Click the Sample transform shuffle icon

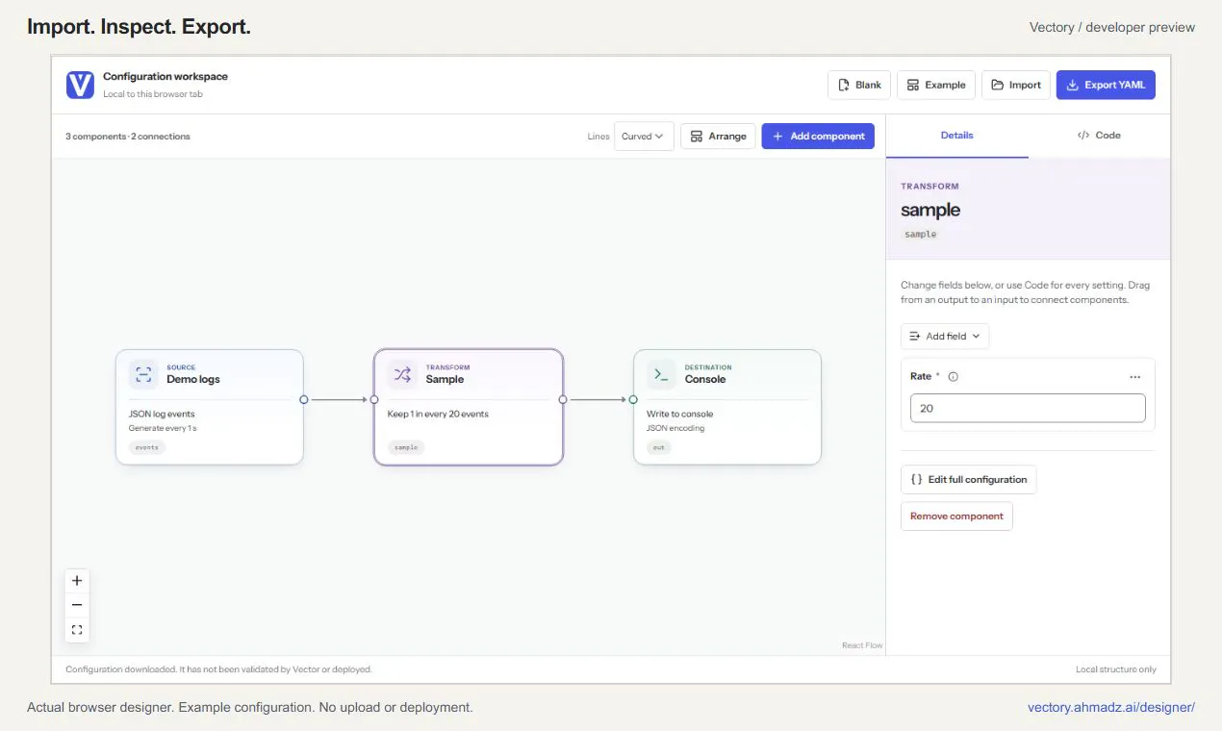point(402,374)
